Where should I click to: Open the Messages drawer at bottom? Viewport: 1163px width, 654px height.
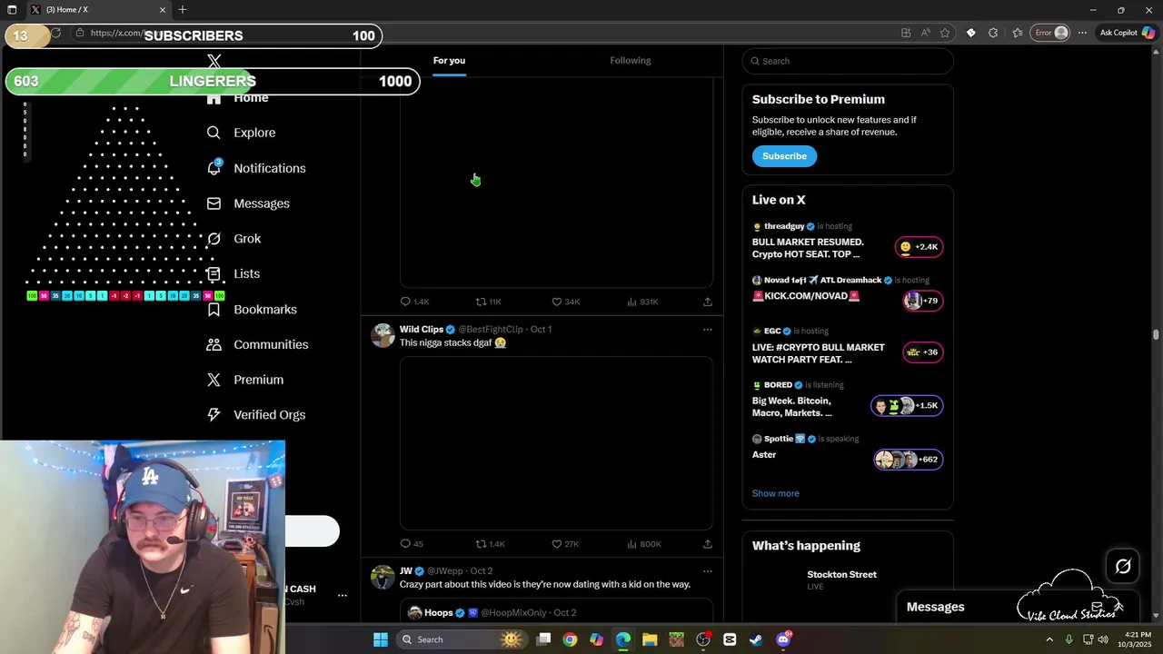pyautogui.click(x=1017, y=607)
